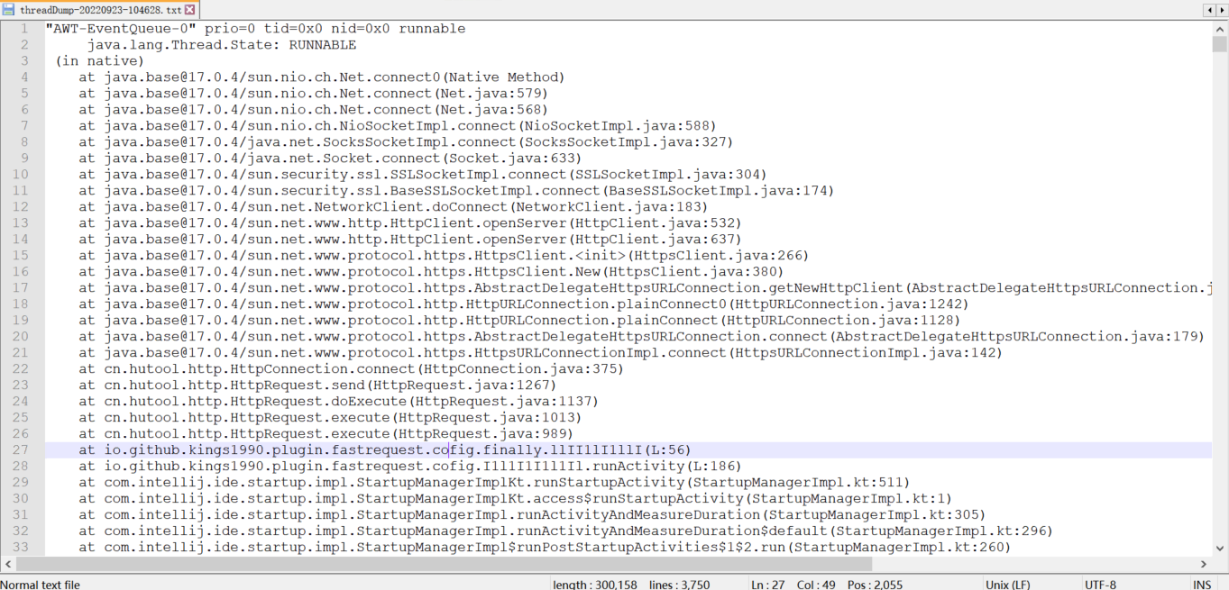1229x590 pixels.
Task: Click the horizontal scrollbar left arrow
Action: (x=7, y=564)
